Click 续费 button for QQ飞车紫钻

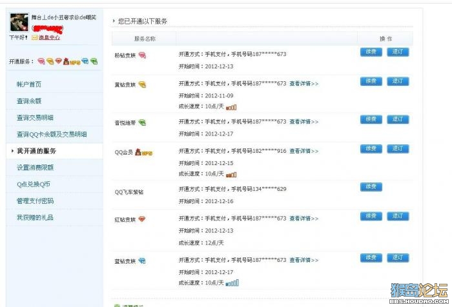[371, 187]
